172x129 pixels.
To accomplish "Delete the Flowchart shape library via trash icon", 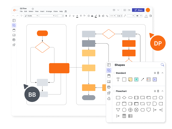I will point(158,91).
